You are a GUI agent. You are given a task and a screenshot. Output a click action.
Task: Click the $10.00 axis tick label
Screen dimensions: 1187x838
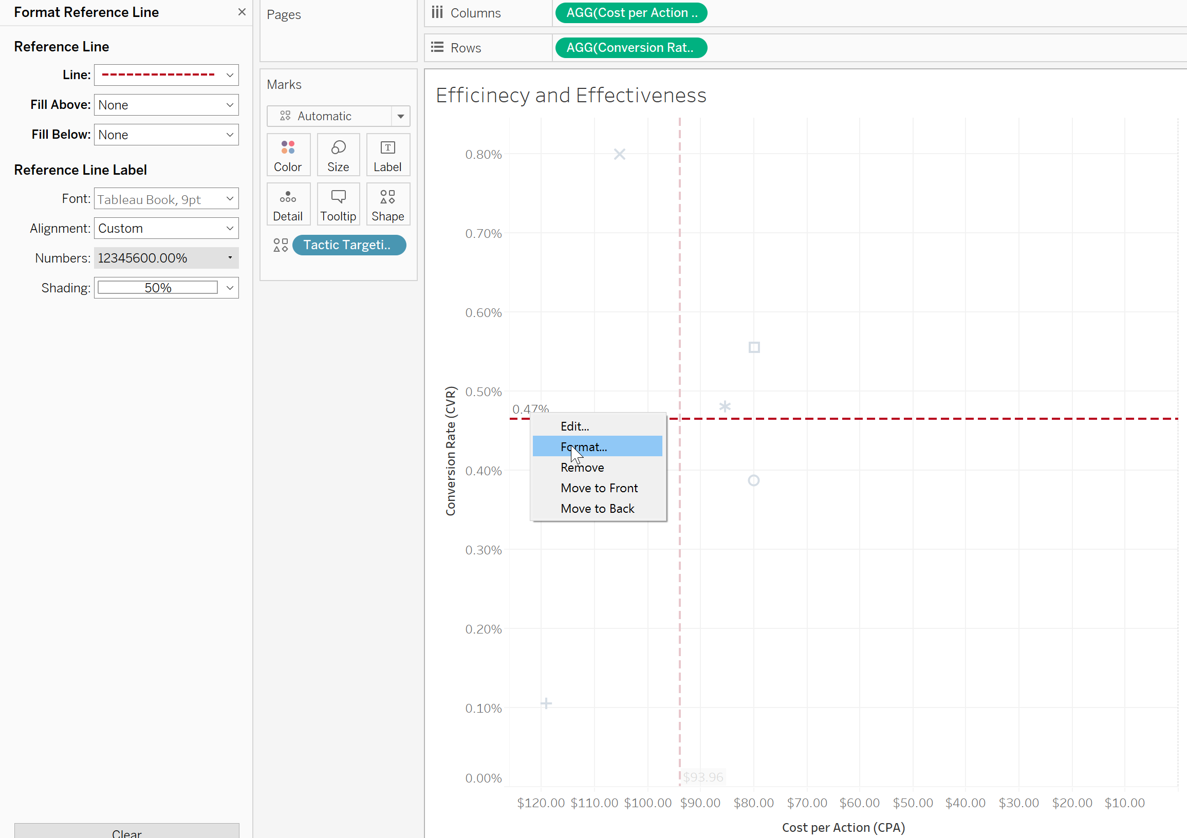tap(1124, 803)
